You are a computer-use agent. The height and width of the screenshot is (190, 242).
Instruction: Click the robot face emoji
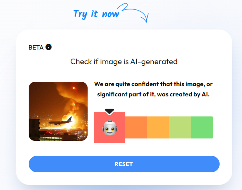click(x=110, y=128)
